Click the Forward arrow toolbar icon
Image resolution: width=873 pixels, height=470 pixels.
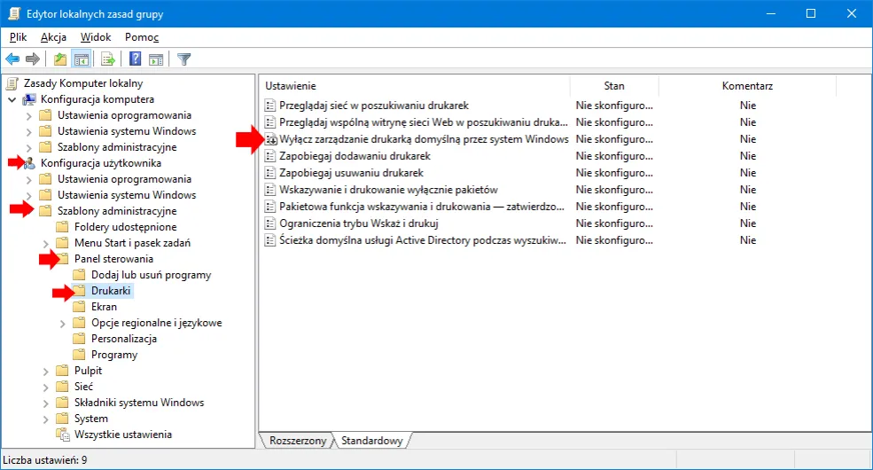click(33, 59)
